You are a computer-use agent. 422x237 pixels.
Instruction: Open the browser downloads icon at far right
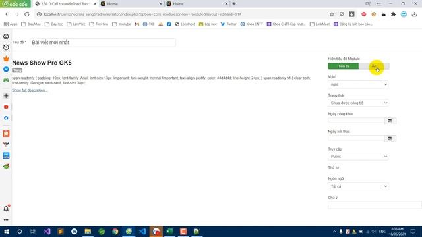pyautogui.click(x=414, y=14)
